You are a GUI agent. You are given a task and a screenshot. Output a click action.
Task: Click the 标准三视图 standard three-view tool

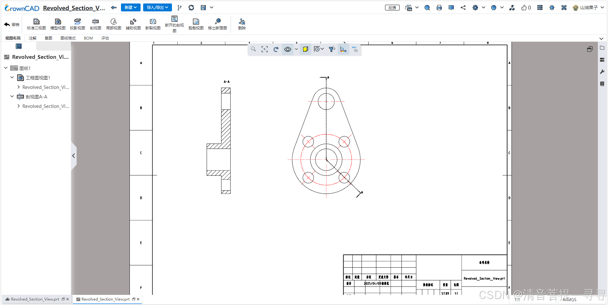click(36, 24)
